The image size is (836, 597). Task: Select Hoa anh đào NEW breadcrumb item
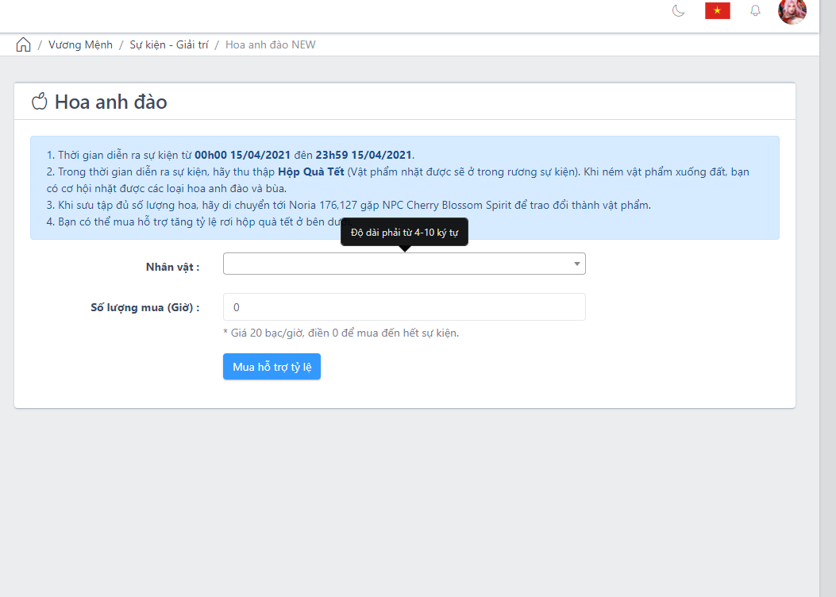[x=270, y=44]
